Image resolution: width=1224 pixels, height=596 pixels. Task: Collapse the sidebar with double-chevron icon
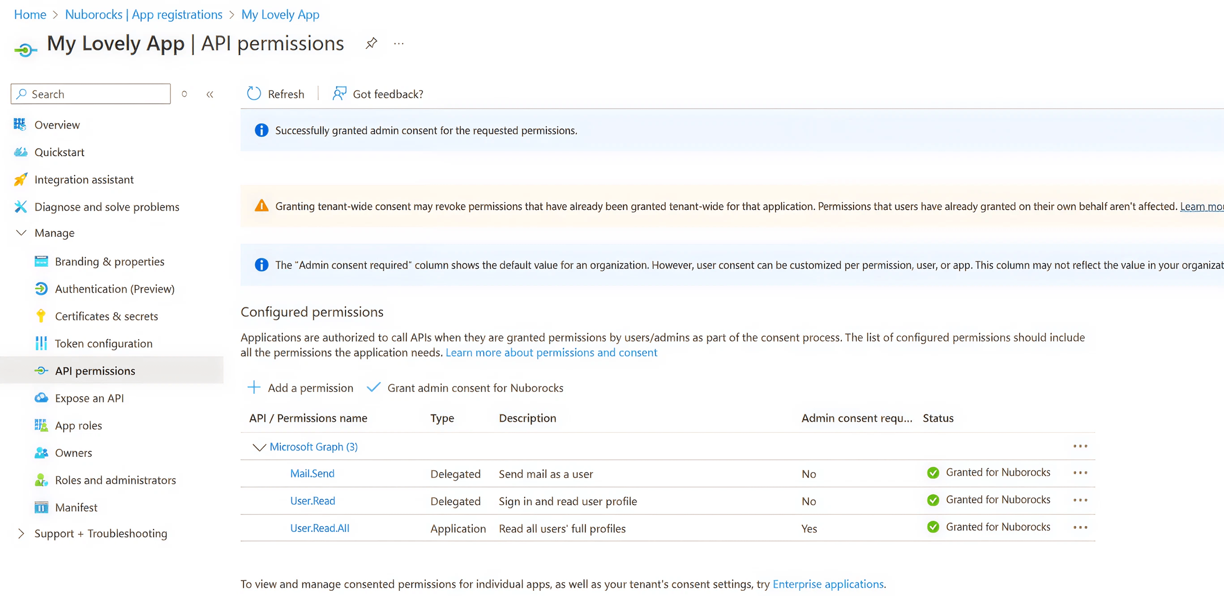(210, 94)
